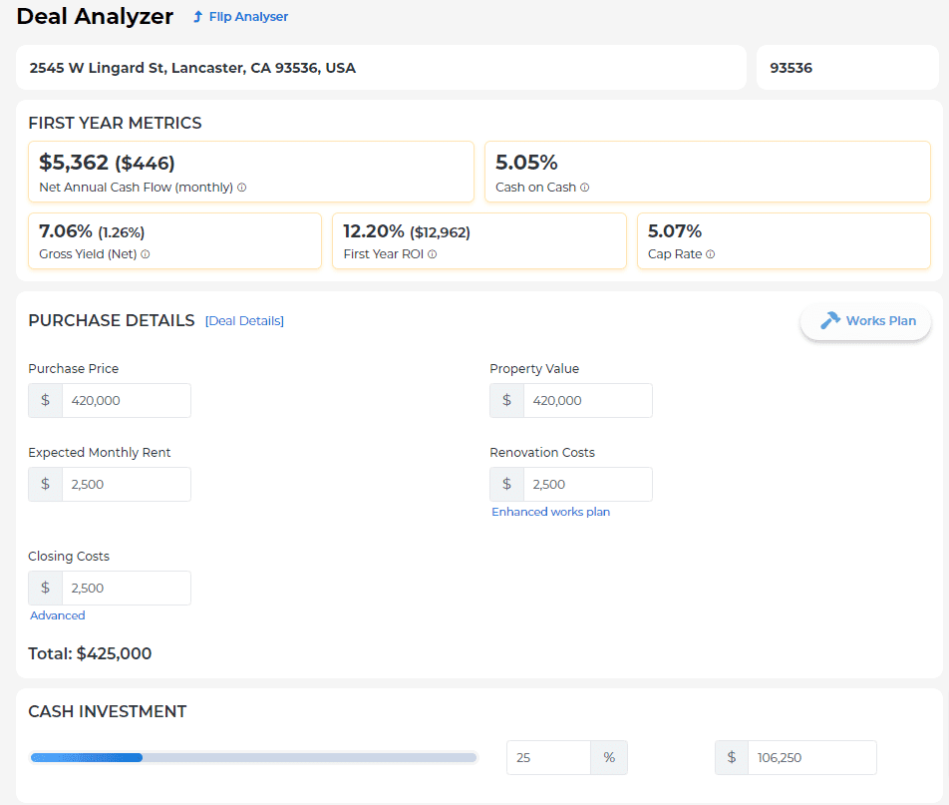The height and width of the screenshot is (805, 949).
Task: Edit the 106,250 cash investment amount
Action: click(x=812, y=757)
